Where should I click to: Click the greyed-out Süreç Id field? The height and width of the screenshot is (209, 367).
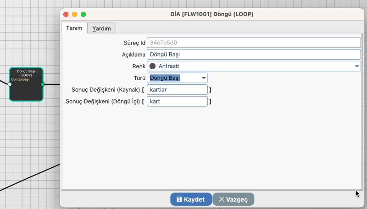[254, 43]
